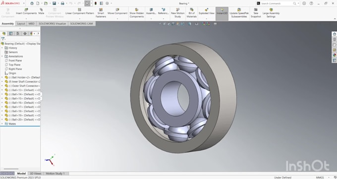This screenshot has width=337, height=179.
Task: Open Large Assembly Settings
Action: point(271,13)
